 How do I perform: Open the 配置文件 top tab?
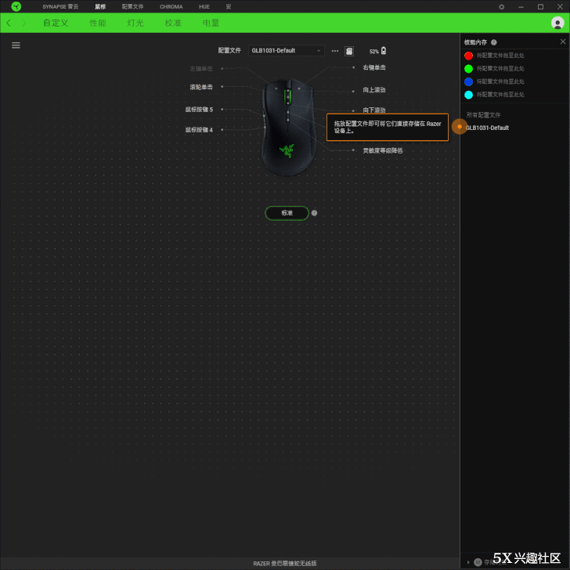(132, 6)
